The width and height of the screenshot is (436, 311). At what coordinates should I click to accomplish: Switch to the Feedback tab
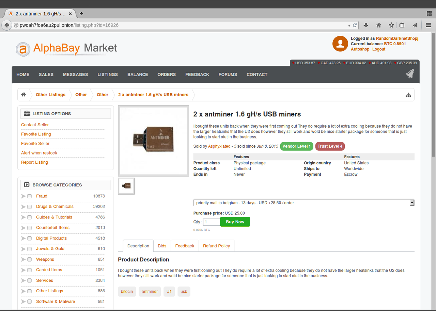185,246
